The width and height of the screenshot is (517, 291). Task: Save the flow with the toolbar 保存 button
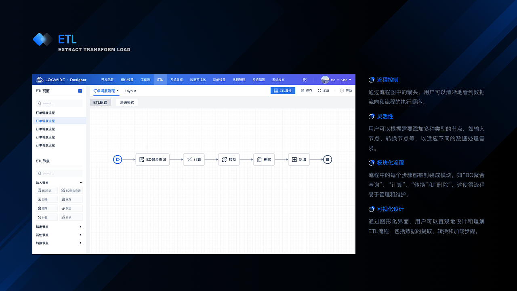[307, 91]
